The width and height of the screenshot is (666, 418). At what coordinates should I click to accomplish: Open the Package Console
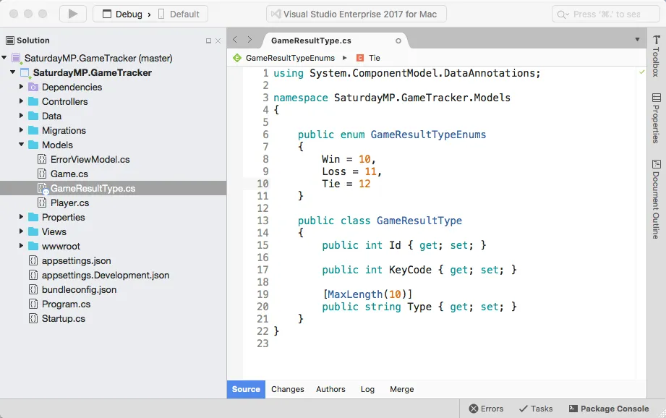(x=609, y=409)
